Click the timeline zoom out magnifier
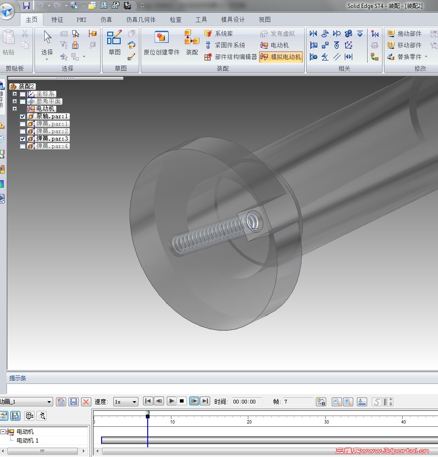Image resolution: width=438 pixels, height=457 pixels. coord(337,402)
